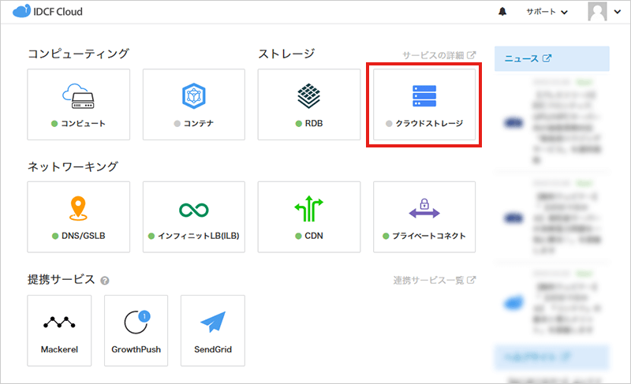
Task: Launch the Mackerel partner service
Action: pos(59,330)
